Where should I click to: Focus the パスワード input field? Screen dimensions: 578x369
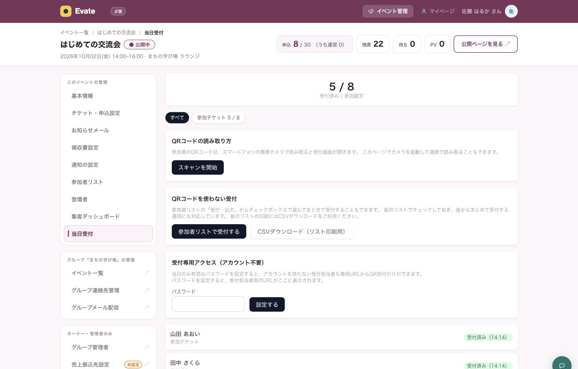pos(208,304)
